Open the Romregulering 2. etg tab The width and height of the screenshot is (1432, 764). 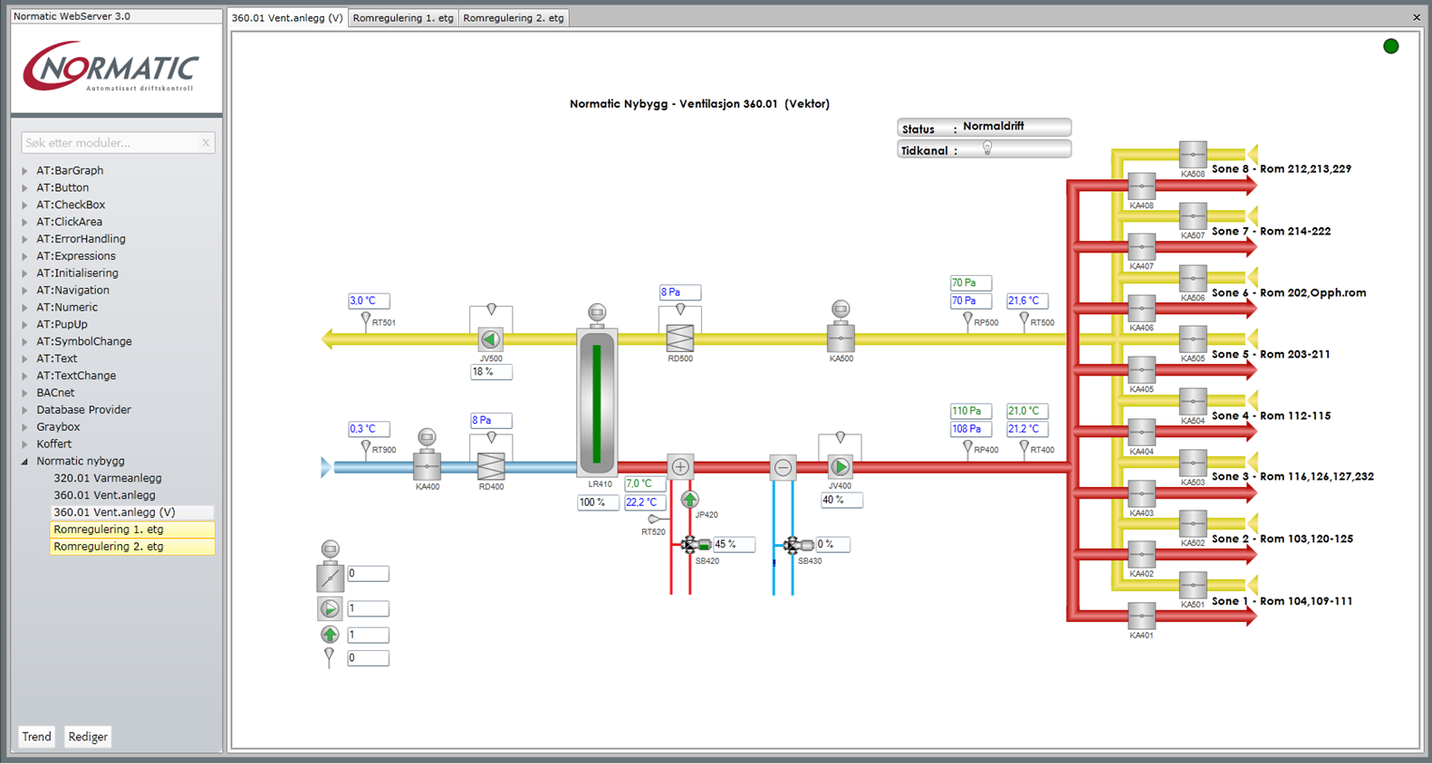tap(514, 17)
